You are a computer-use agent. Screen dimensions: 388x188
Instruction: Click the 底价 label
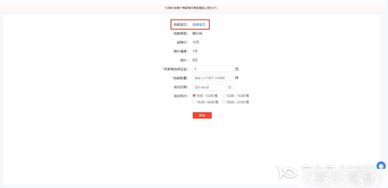coord(184,60)
